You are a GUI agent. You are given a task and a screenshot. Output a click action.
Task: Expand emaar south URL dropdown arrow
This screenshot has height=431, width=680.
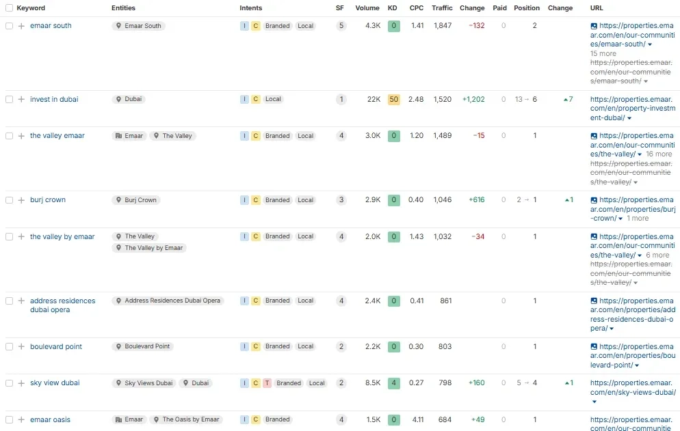(650, 44)
